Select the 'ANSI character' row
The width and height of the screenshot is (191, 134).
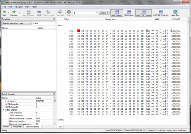(27, 104)
